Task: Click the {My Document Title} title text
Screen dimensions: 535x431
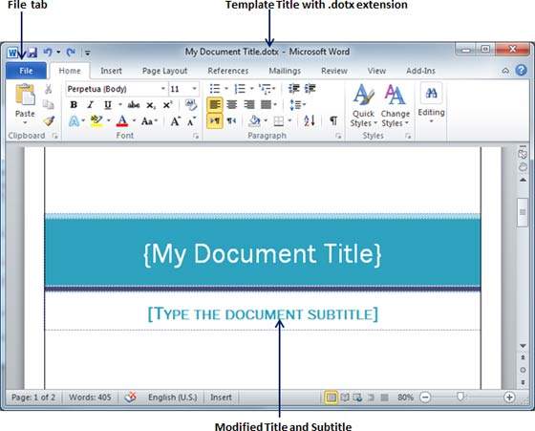Action: point(262,254)
